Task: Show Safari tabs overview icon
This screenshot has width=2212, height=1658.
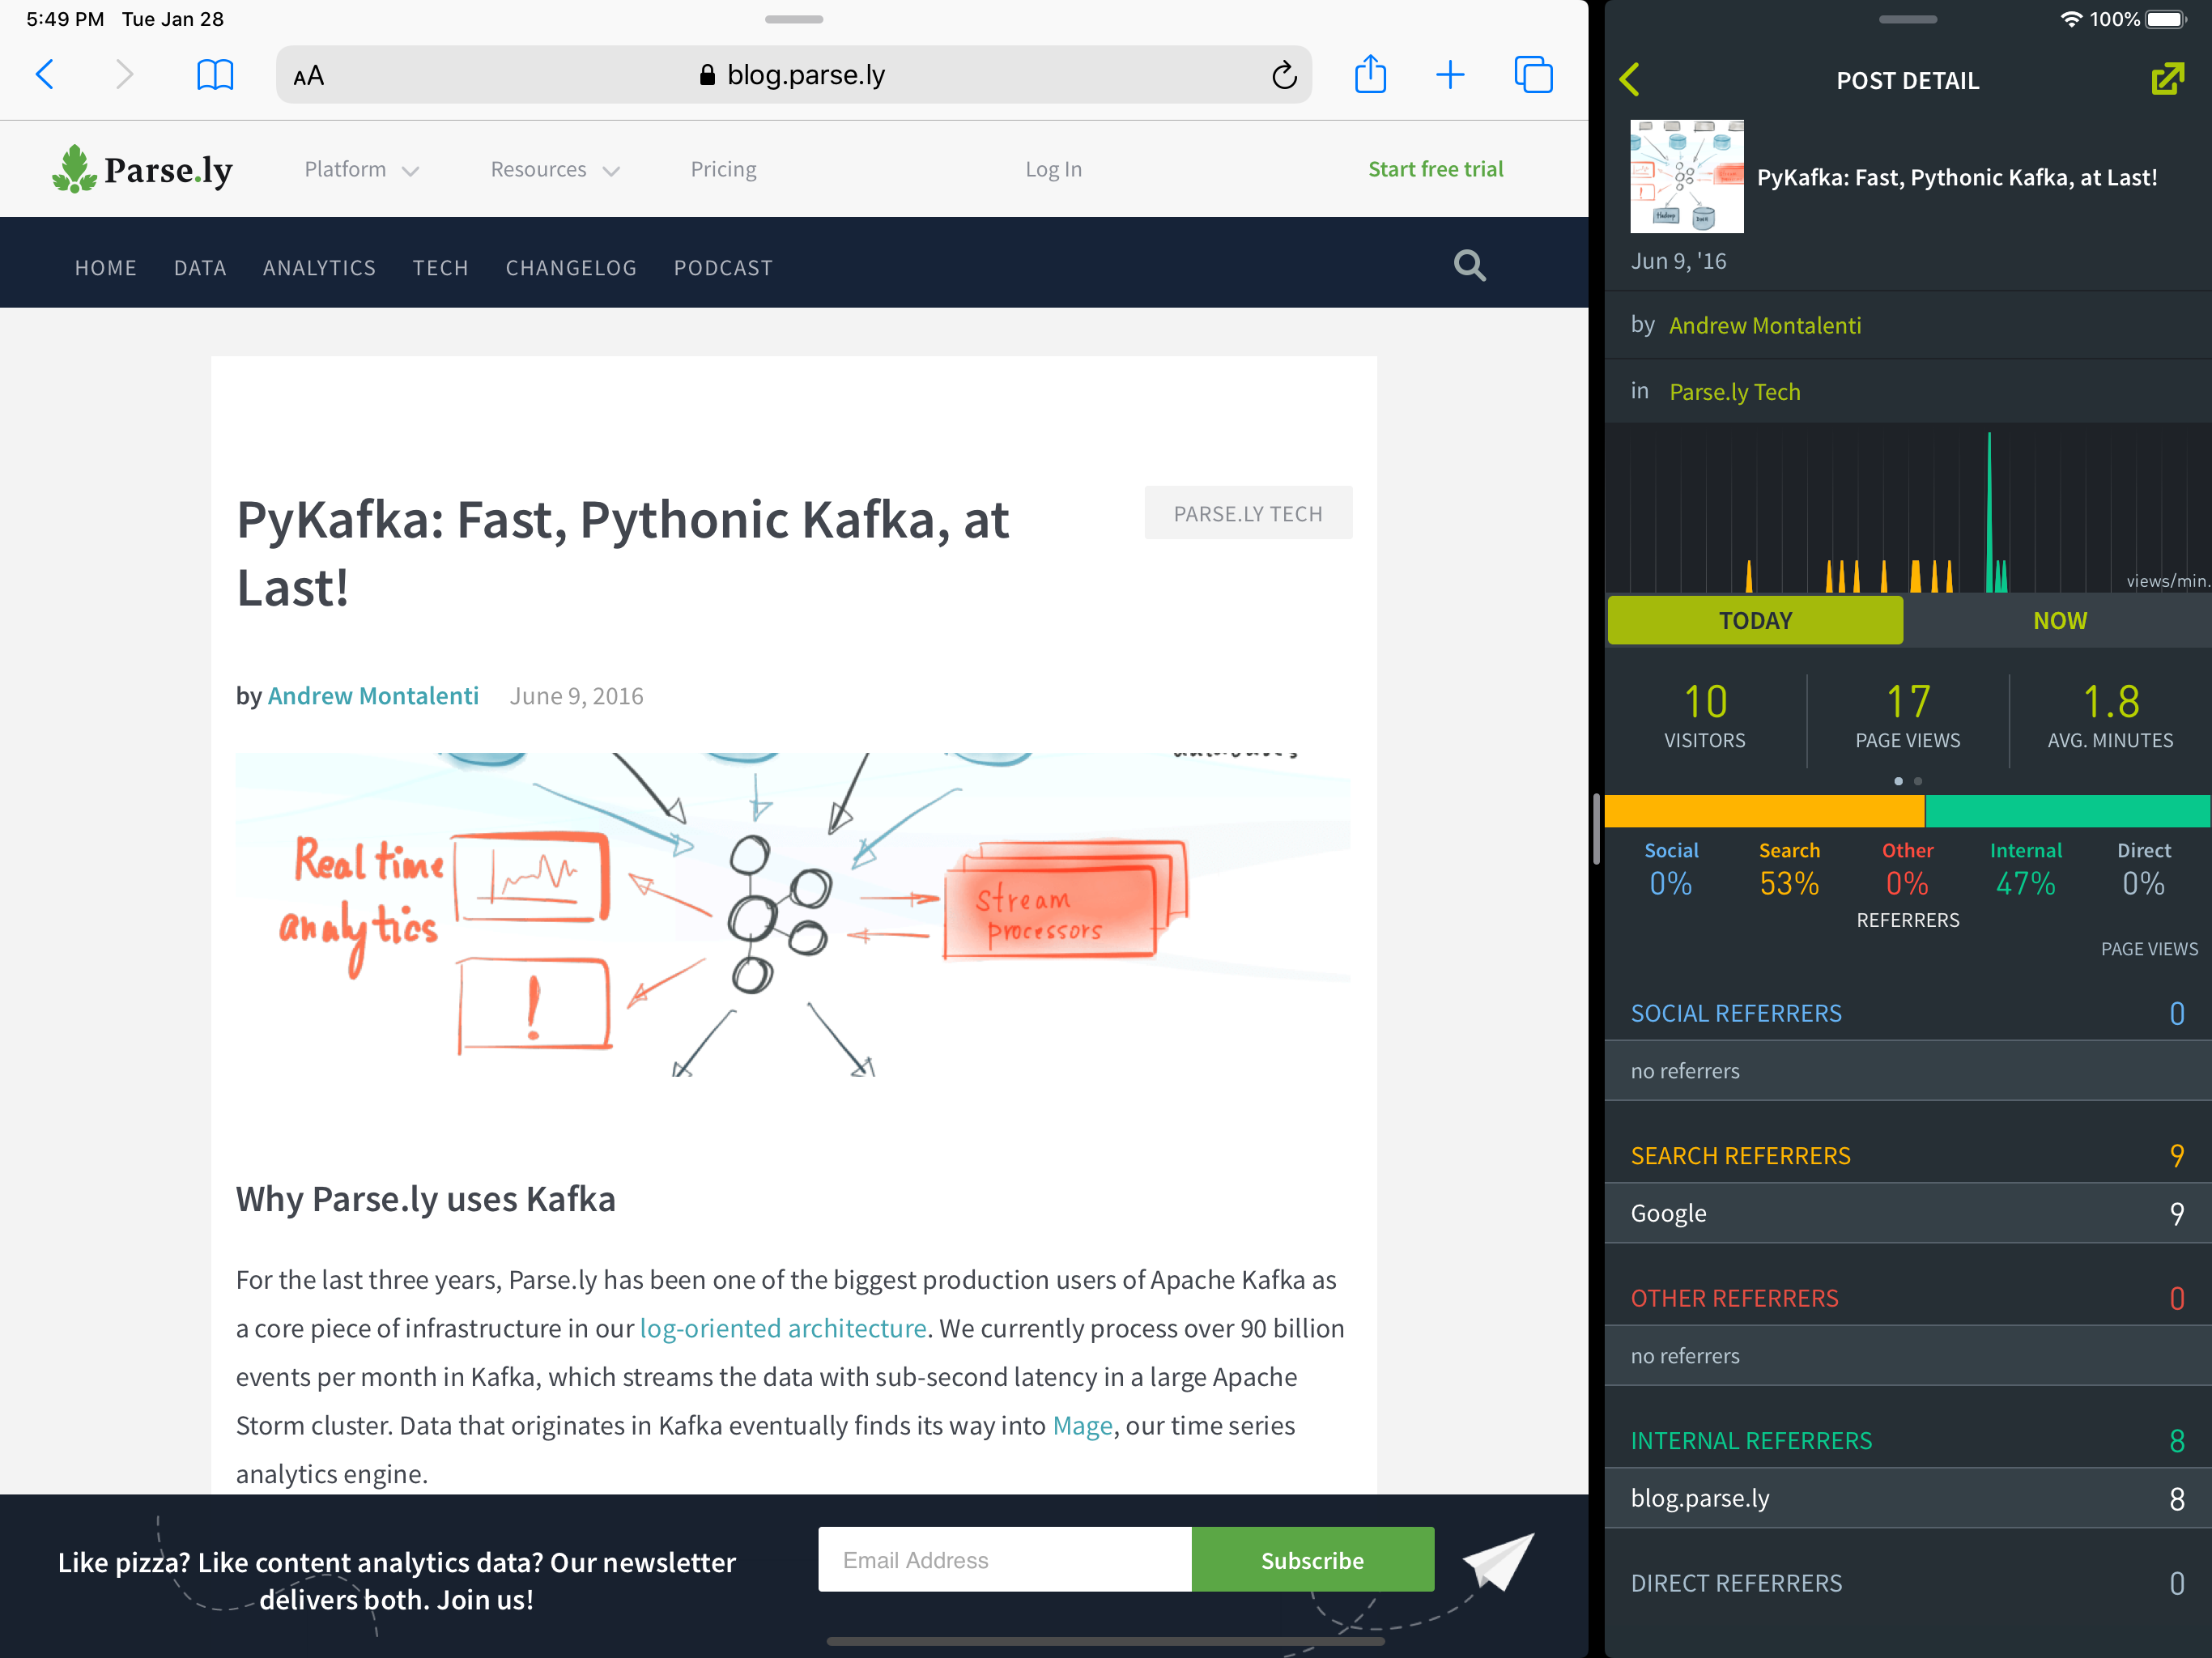Action: pyautogui.click(x=1533, y=75)
